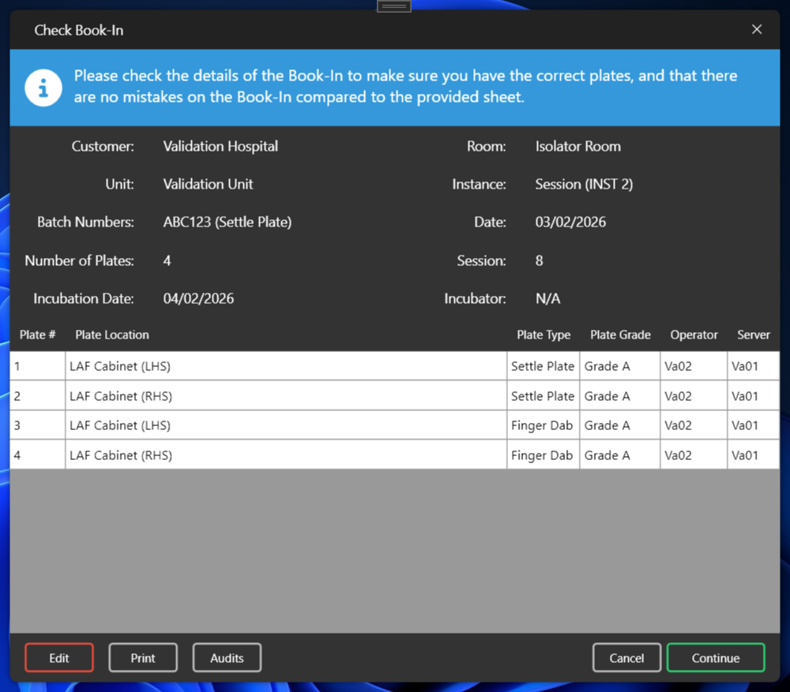Print the Book-In details
The width and height of the screenshot is (790, 692).
point(143,657)
